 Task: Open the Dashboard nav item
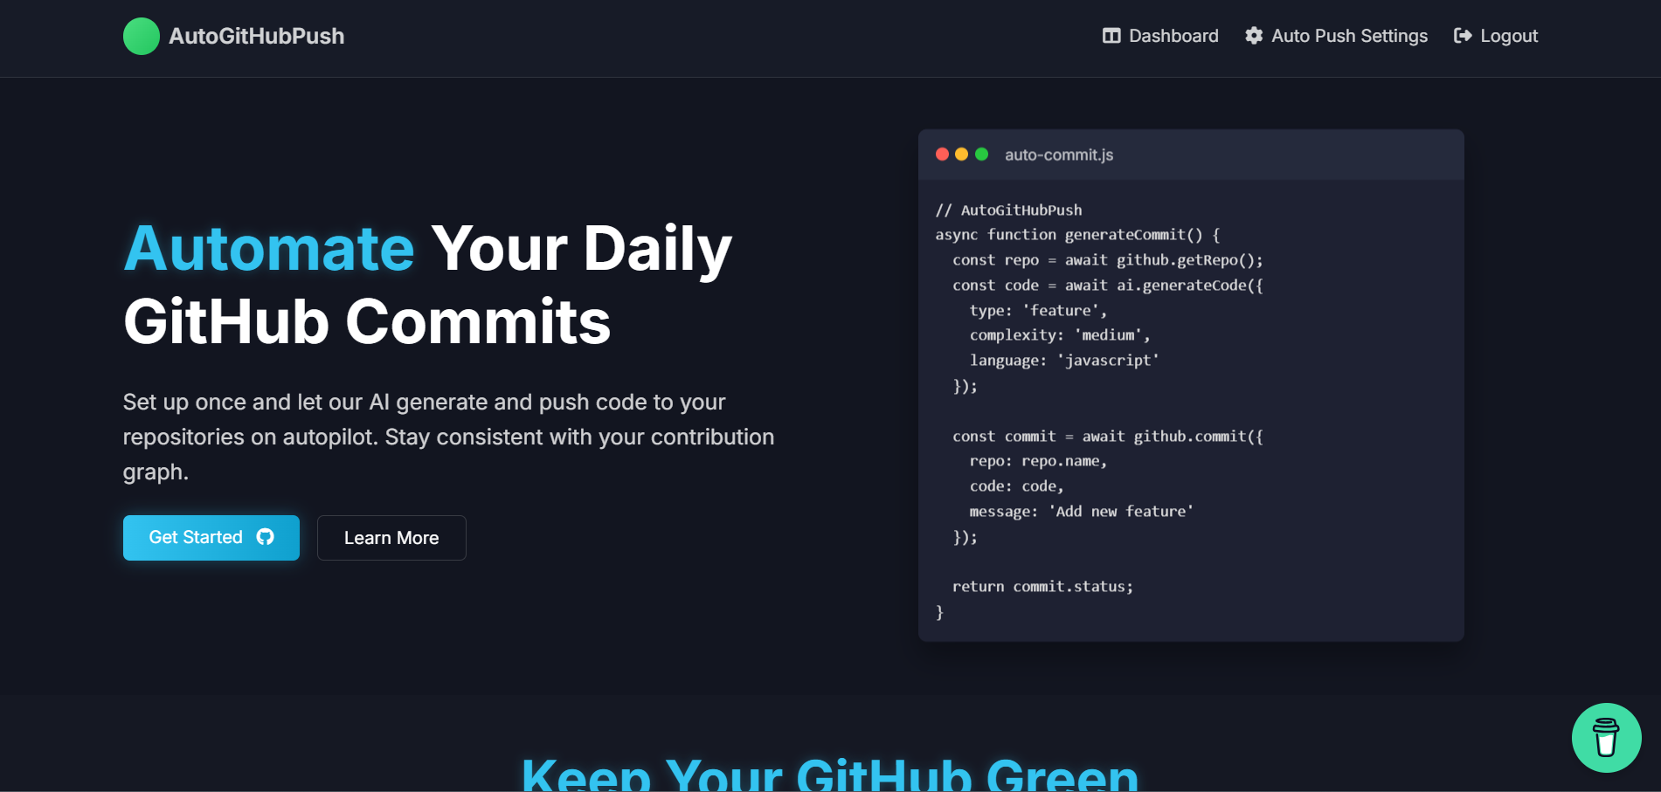[x=1173, y=36]
